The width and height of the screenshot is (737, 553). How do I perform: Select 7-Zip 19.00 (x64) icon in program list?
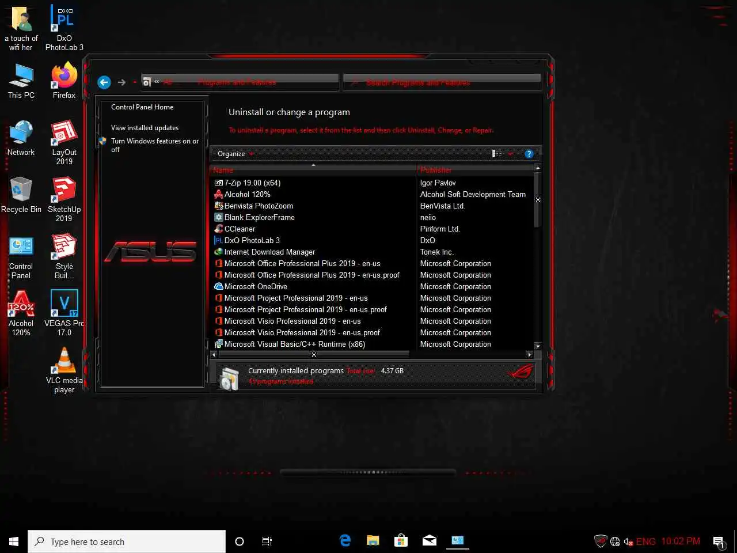pyautogui.click(x=219, y=183)
